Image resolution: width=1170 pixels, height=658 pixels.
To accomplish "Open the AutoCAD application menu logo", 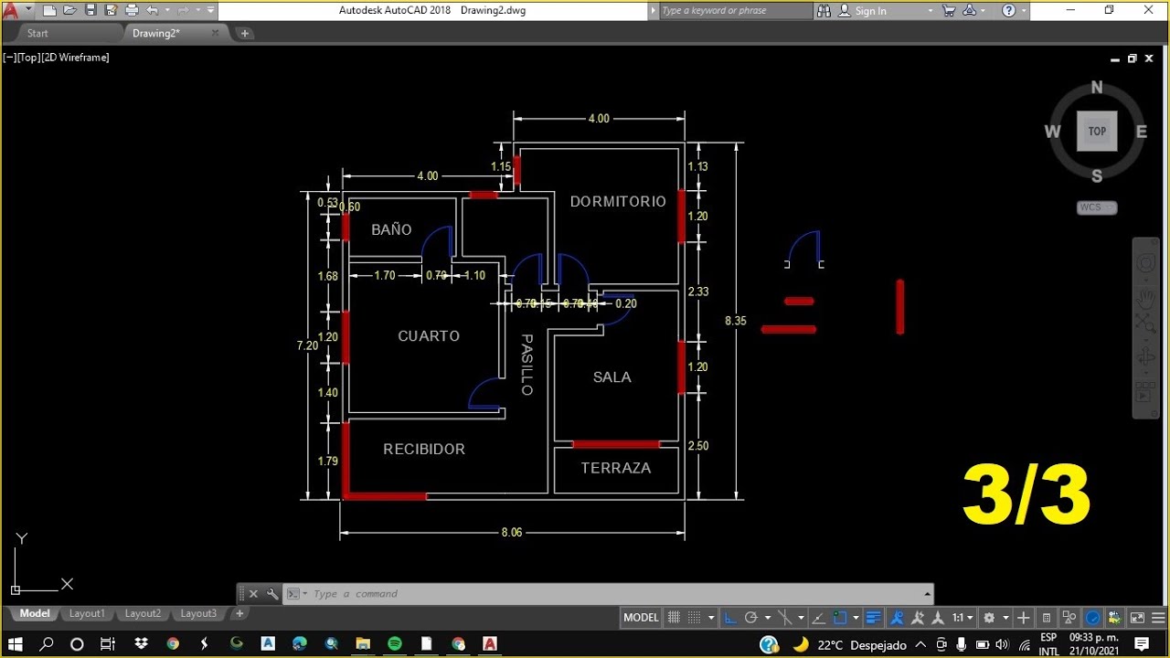I will tap(10, 10).
